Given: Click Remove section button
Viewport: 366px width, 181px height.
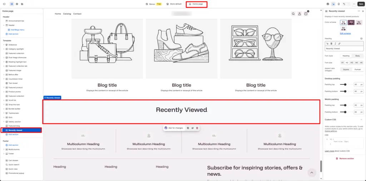Looking at the screenshot, I should click(345, 159).
